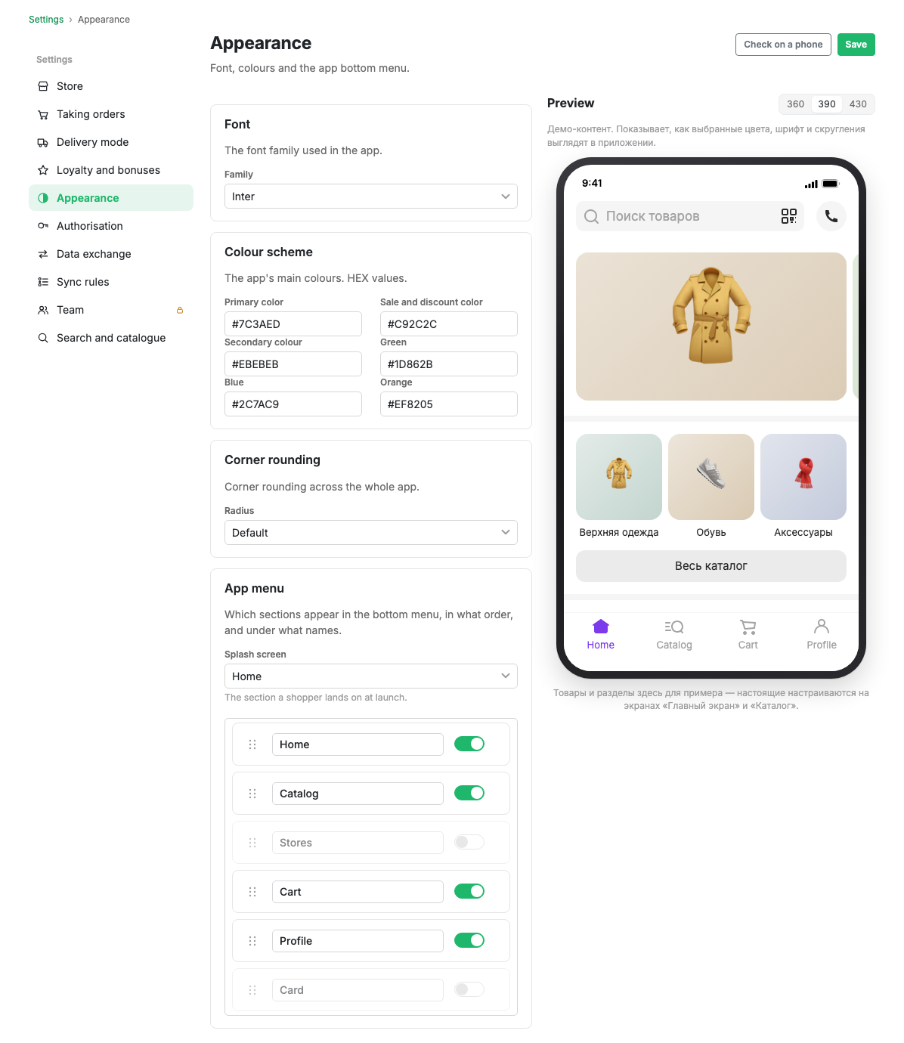Open the font Family dropdown
Image resolution: width=904 pixels, height=1043 pixels.
pos(371,197)
